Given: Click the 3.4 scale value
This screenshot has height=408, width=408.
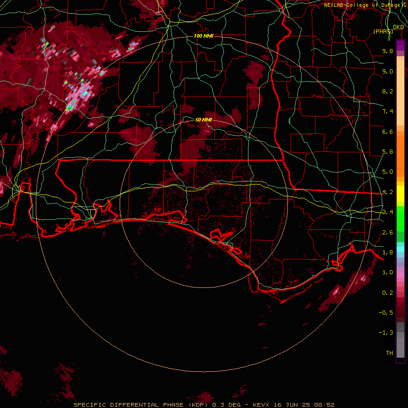Looking at the screenshot, I should pyautogui.click(x=388, y=212).
